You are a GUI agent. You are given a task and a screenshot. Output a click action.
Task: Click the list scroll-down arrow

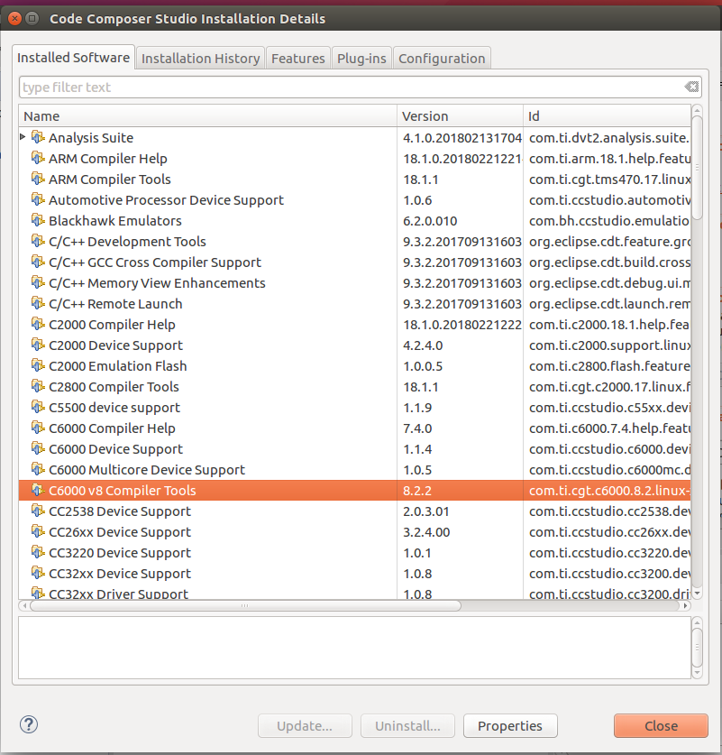tap(697, 594)
